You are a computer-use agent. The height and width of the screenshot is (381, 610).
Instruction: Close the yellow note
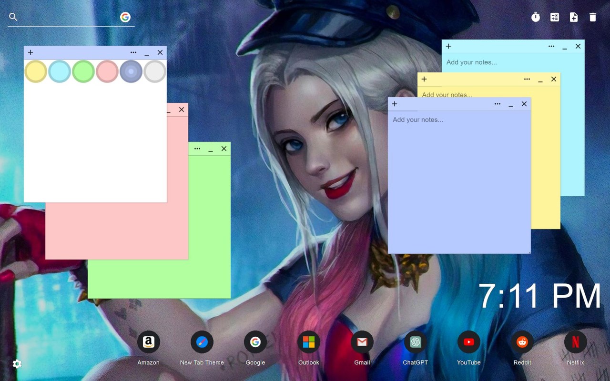pos(554,79)
